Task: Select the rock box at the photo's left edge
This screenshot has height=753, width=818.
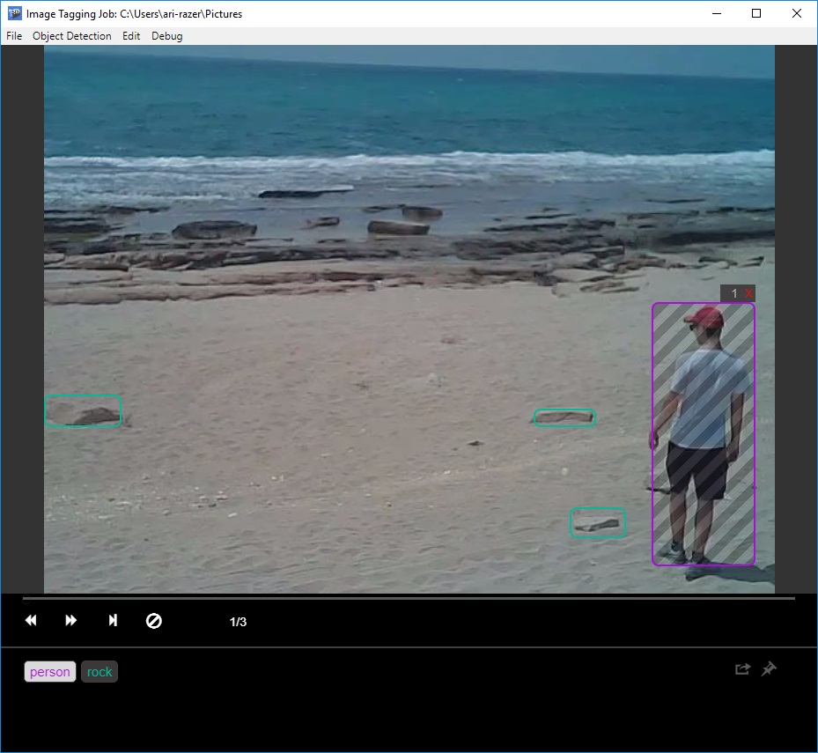Action: (x=83, y=411)
